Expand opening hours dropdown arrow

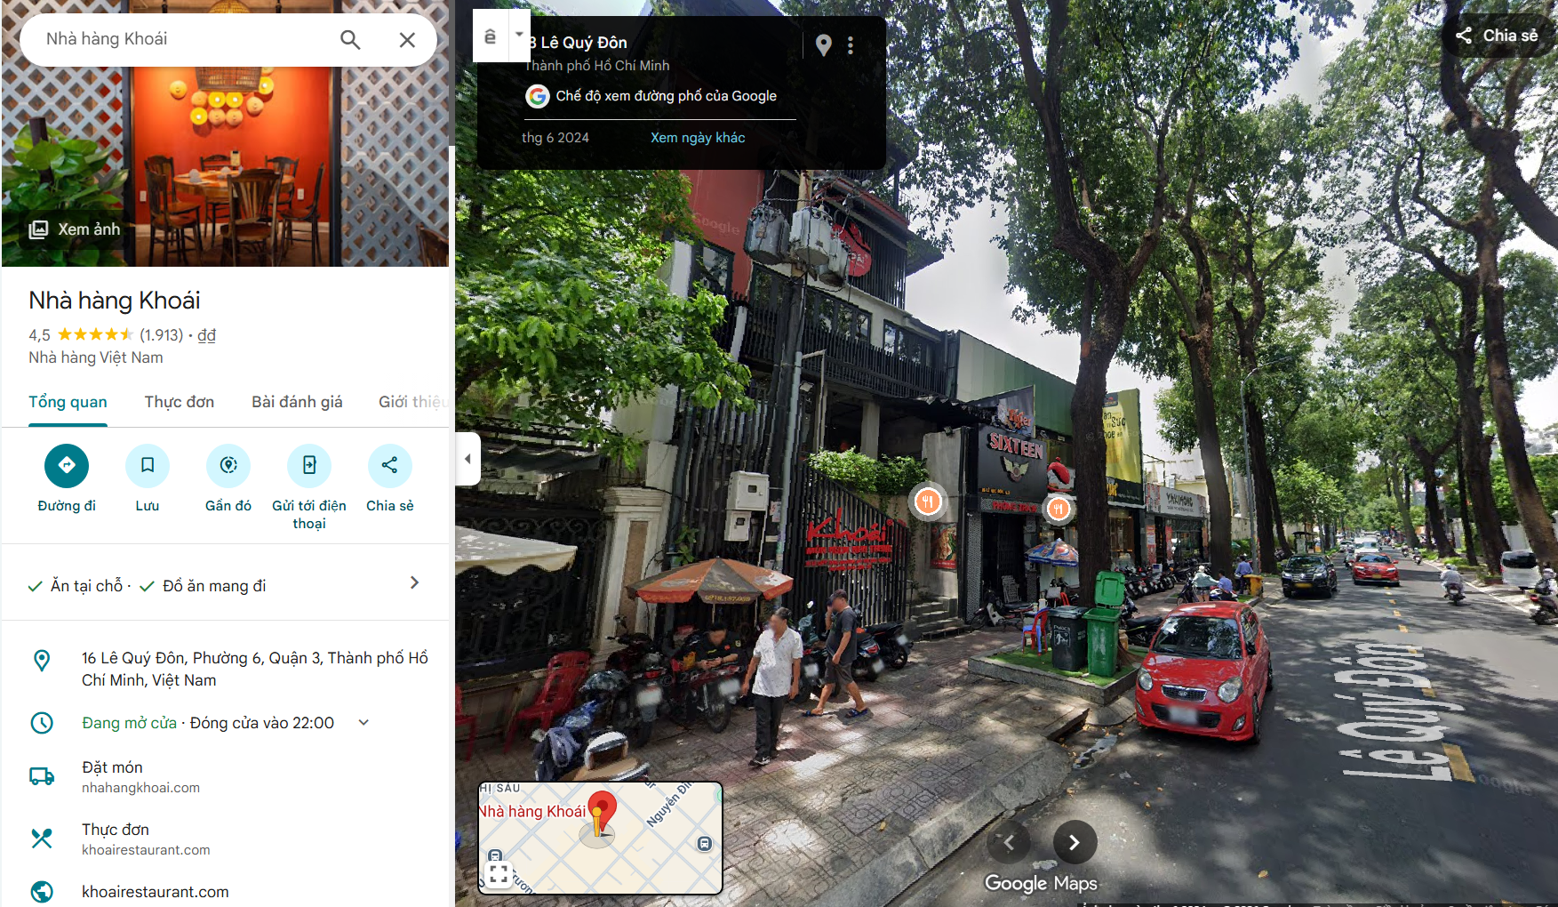364,723
